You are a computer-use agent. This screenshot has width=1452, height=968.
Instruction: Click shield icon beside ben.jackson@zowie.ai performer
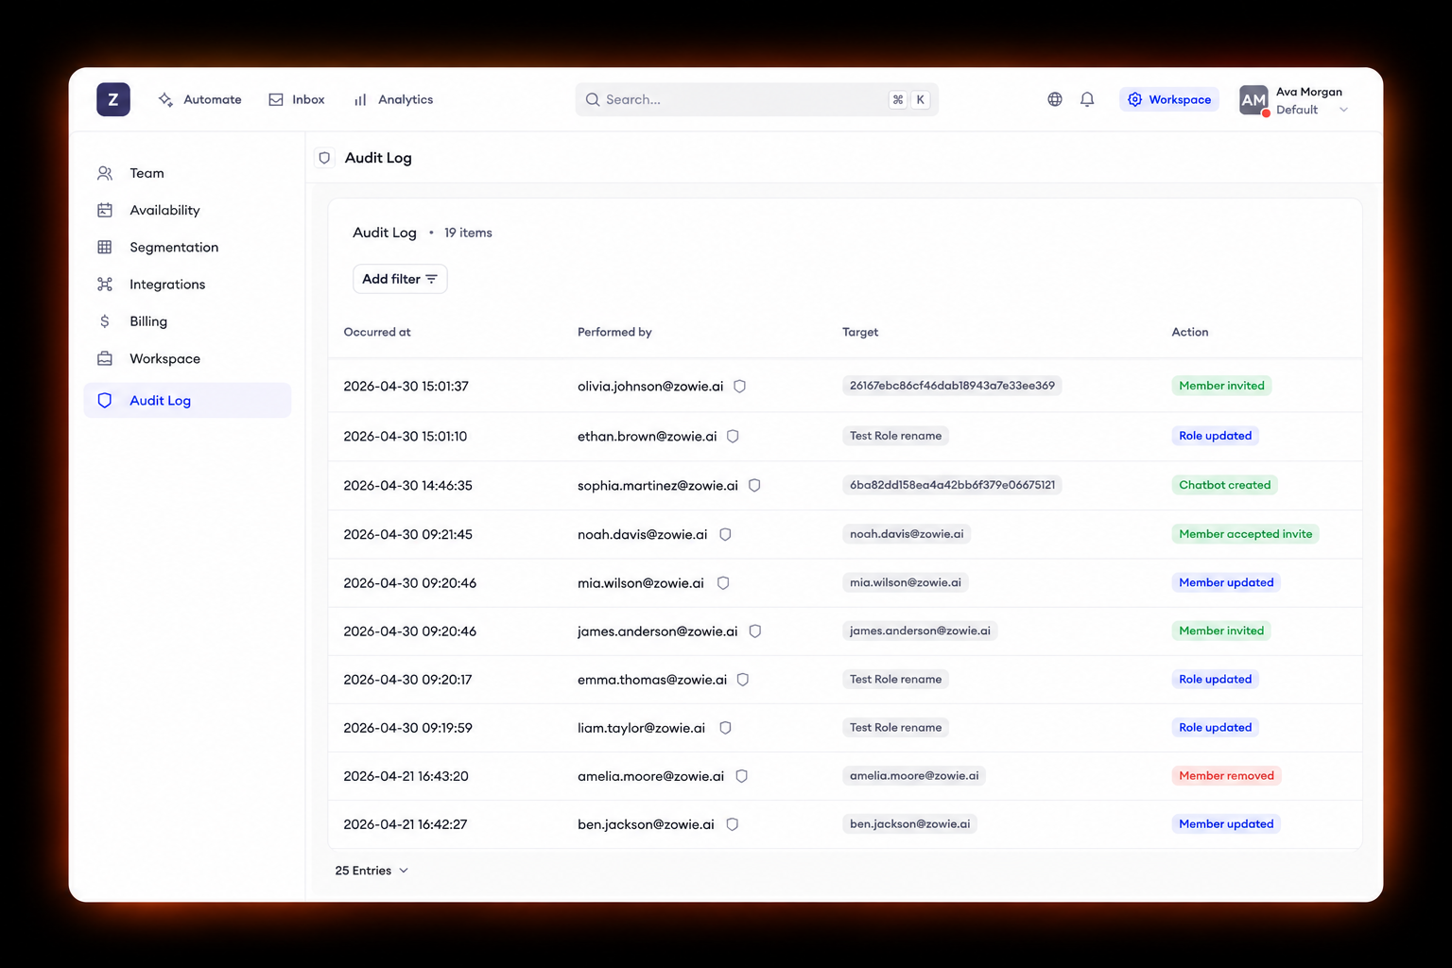coord(732,823)
